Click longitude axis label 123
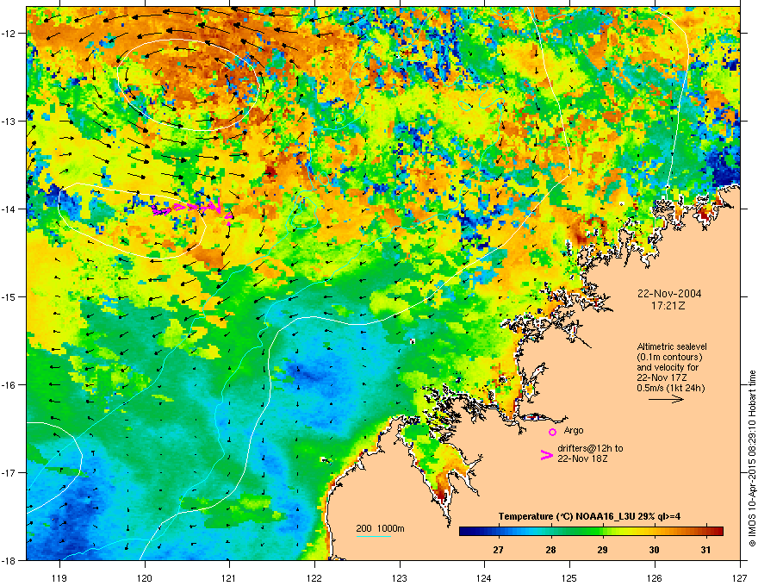The width and height of the screenshot is (758, 586). tap(400, 577)
